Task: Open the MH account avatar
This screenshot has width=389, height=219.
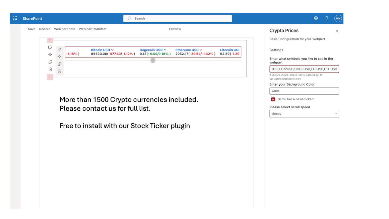Action: pyautogui.click(x=338, y=19)
